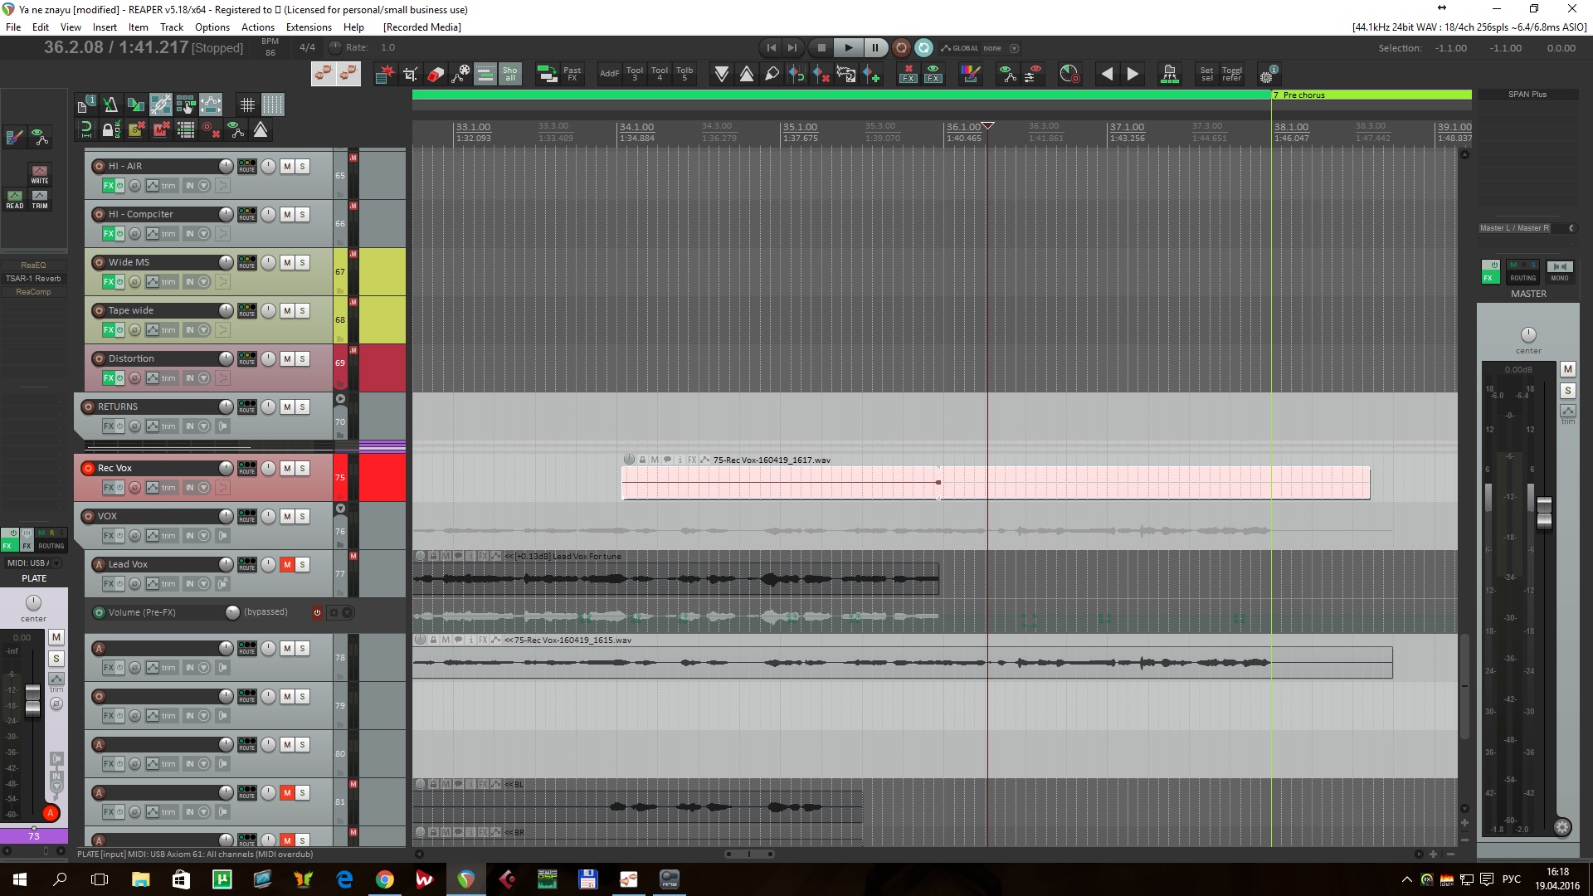Click the eraser tool icon
The width and height of the screenshot is (1593, 896).
436,75
